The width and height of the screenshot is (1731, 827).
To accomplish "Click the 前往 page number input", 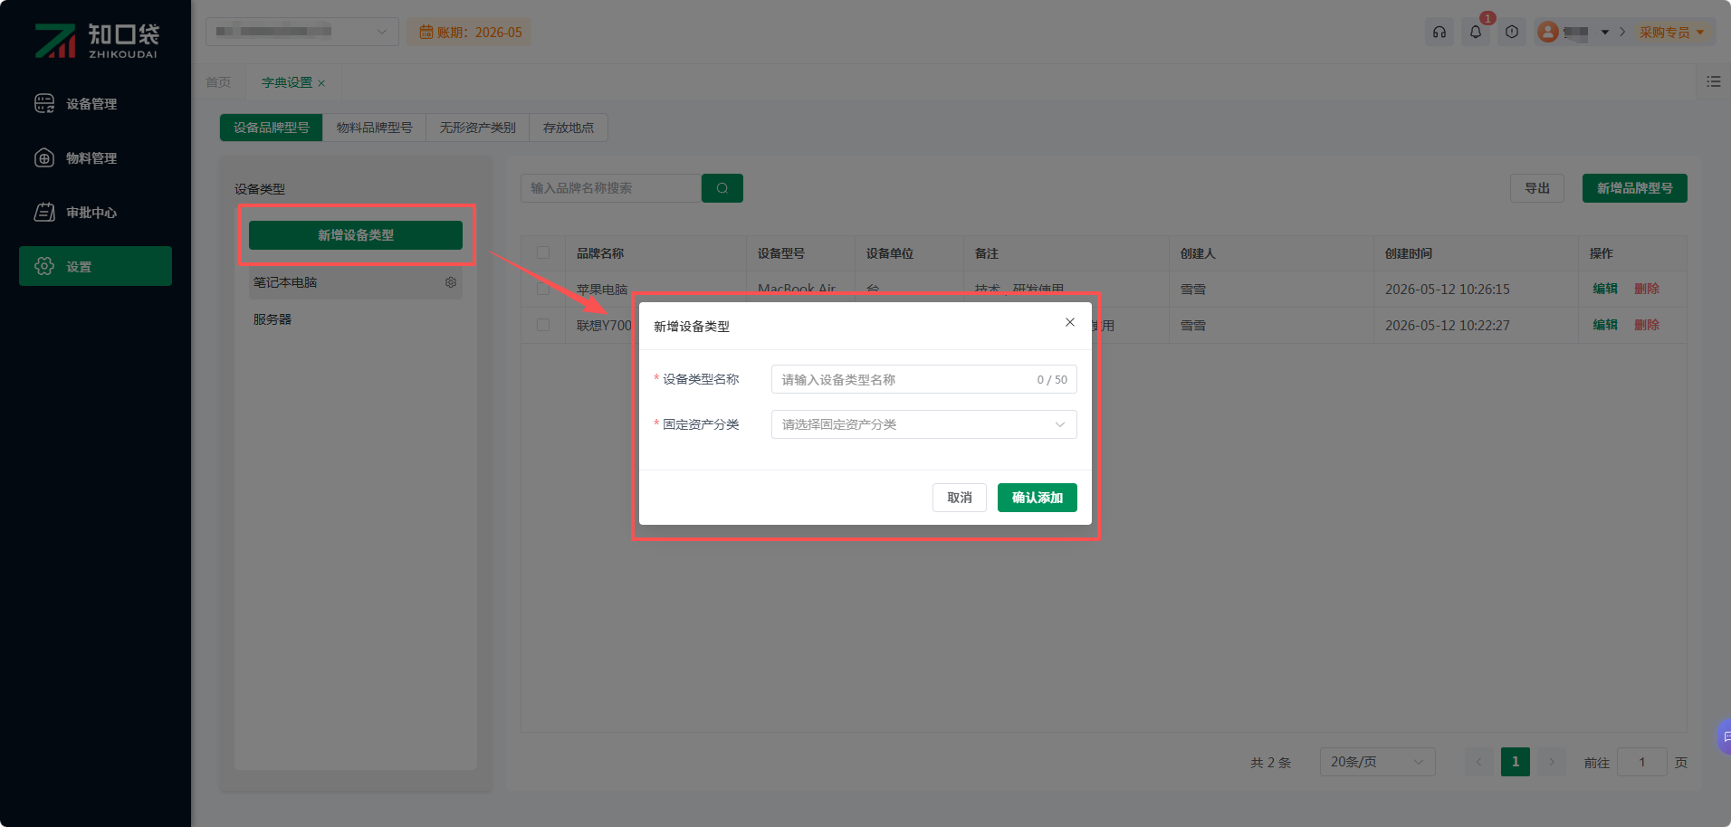I will coord(1642,762).
